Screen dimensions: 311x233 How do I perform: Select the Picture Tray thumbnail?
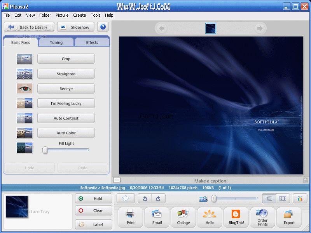pos(17,207)
